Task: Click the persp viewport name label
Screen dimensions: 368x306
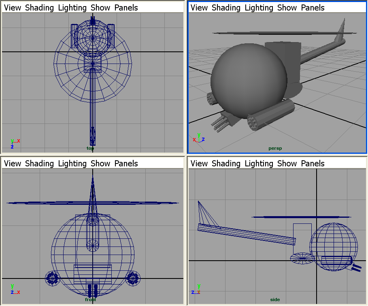Action: [x=275, y=148]
